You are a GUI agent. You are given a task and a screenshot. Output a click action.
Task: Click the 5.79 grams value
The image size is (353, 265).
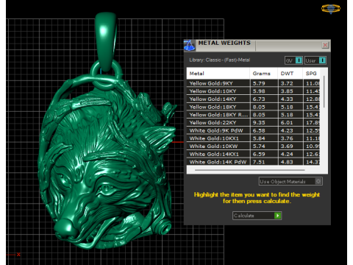[x=259, y=83]
